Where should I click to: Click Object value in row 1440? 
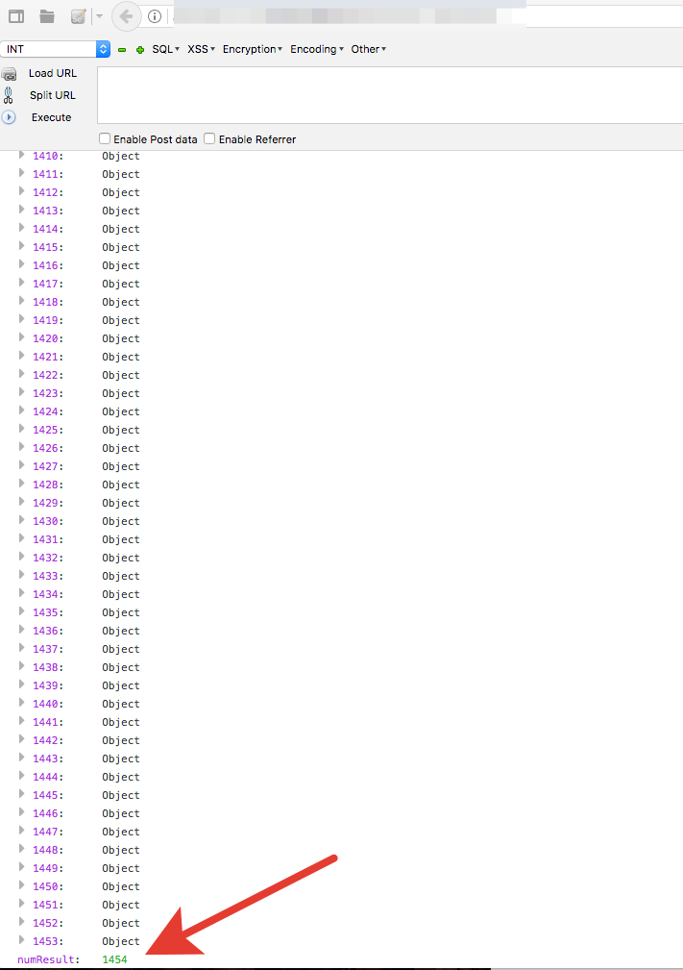[x=120, y=704]
